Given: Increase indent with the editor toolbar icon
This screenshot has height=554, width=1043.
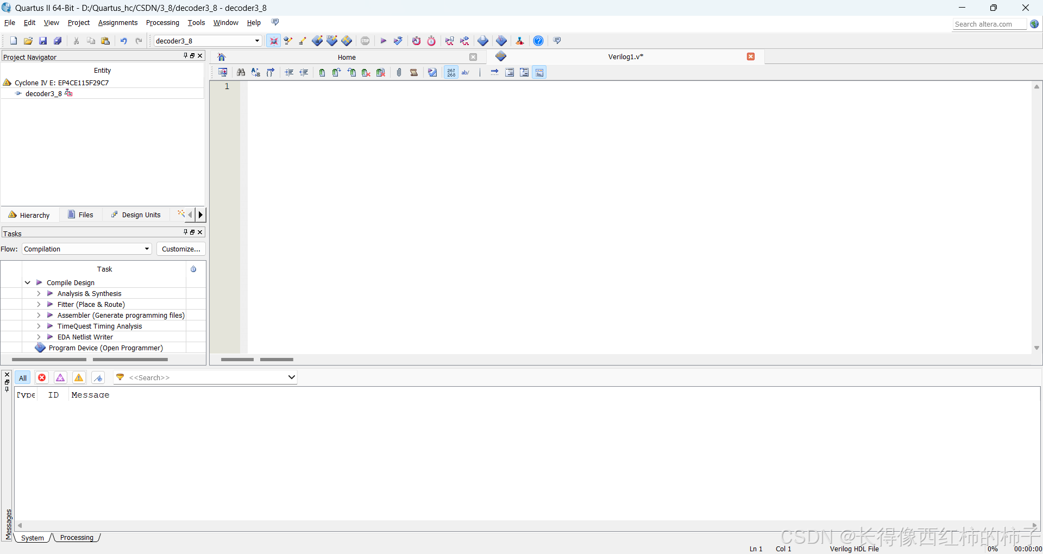Looking at the screenshot, I should [289, 72].
